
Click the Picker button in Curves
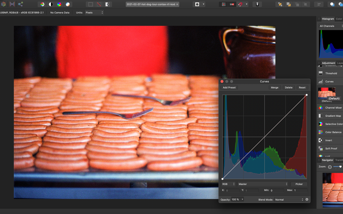click(x=299, y=184)
